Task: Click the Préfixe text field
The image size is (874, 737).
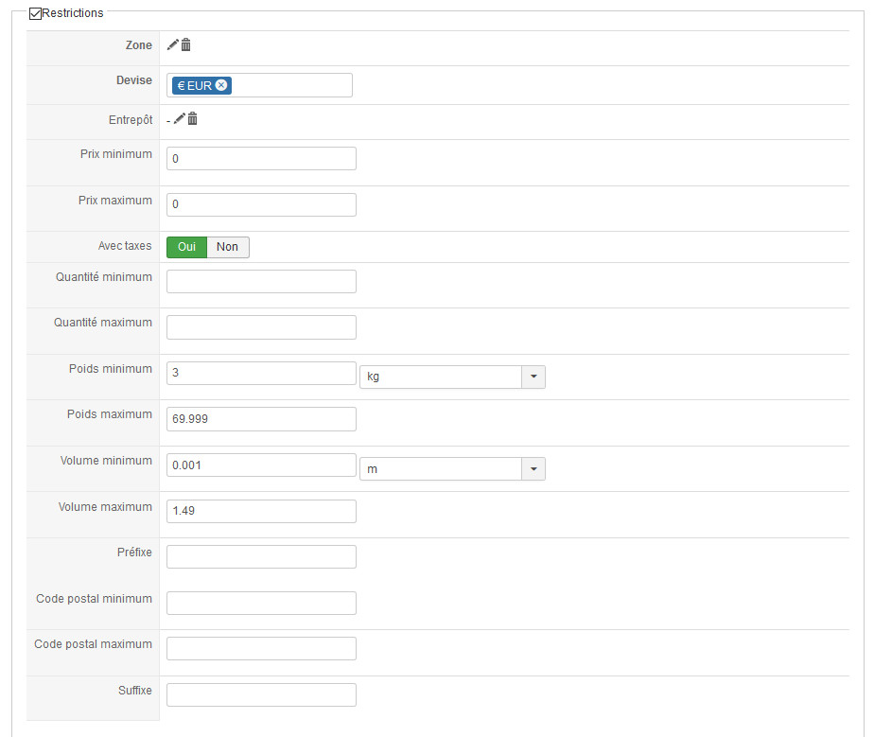Action: (x=261, y=556)
